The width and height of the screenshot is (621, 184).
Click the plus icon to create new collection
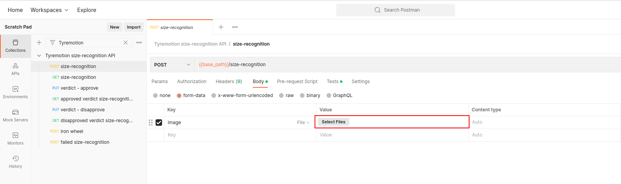tap(39, 43)
